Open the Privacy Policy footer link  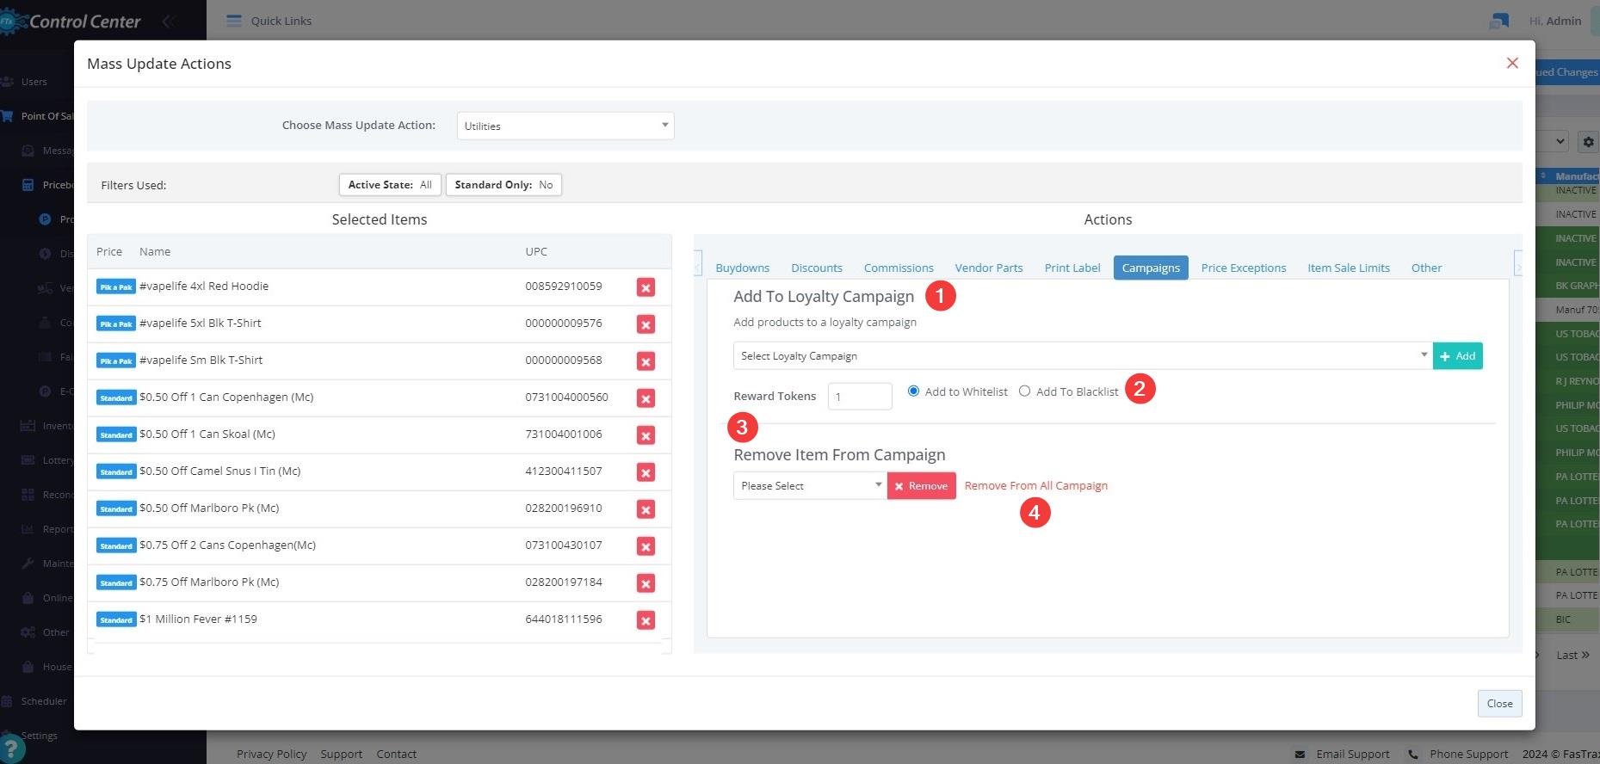point(272,755)
